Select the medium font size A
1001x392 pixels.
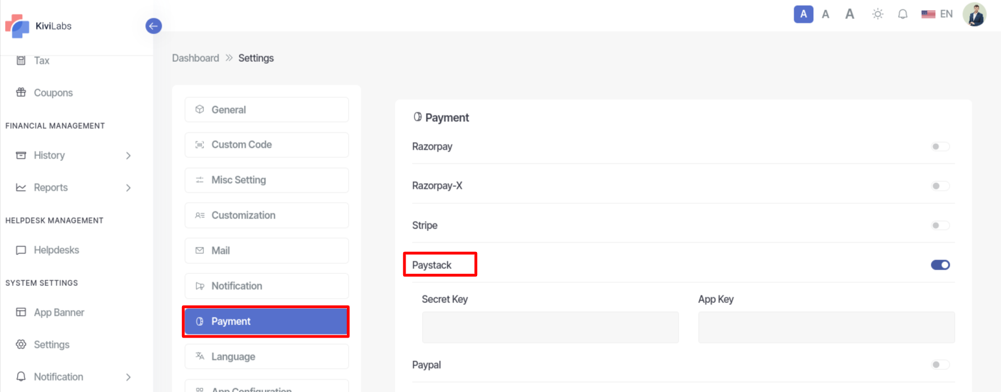[825, 14]
